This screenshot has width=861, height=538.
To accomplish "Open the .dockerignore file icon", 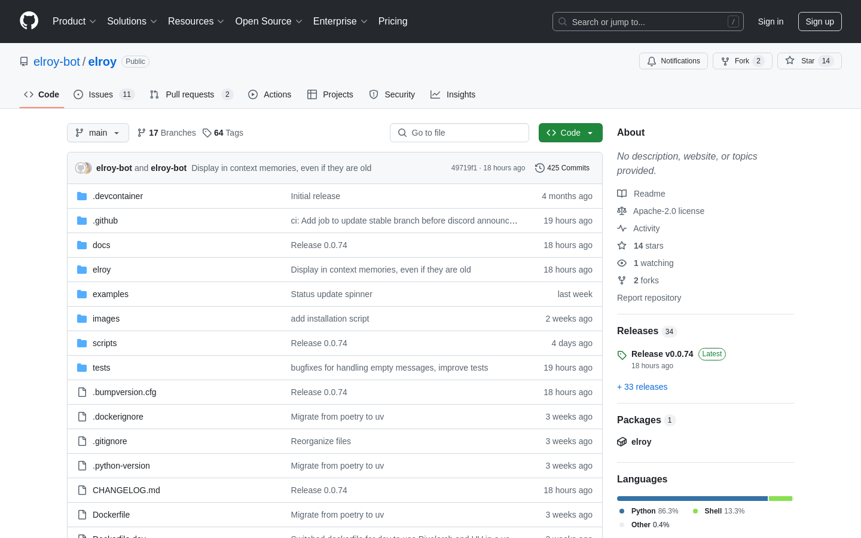I will [x=82, y=417].
